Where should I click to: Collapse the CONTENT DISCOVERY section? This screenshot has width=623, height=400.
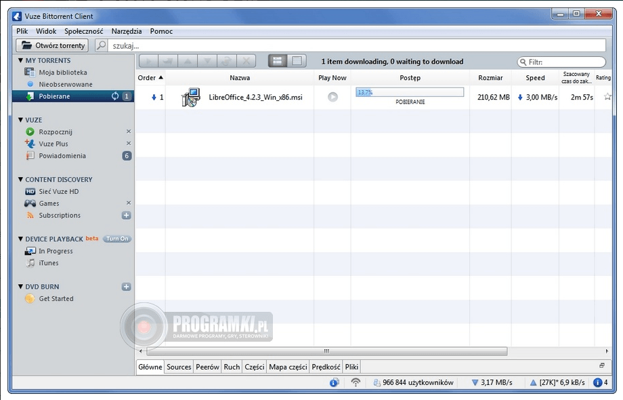[20, 180]
